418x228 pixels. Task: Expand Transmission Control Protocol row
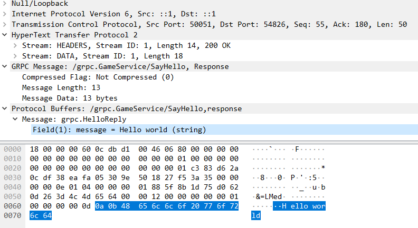click(5, 24)
